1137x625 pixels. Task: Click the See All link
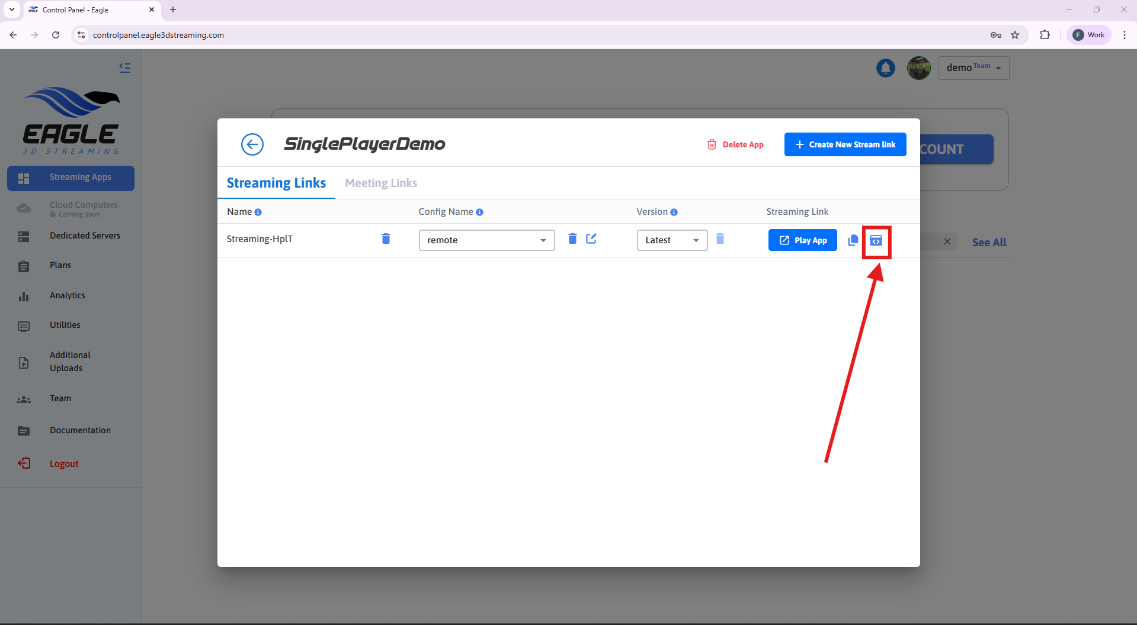point(989,242)
